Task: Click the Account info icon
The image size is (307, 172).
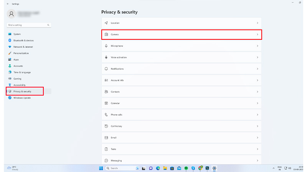Action: coord(106,80)
